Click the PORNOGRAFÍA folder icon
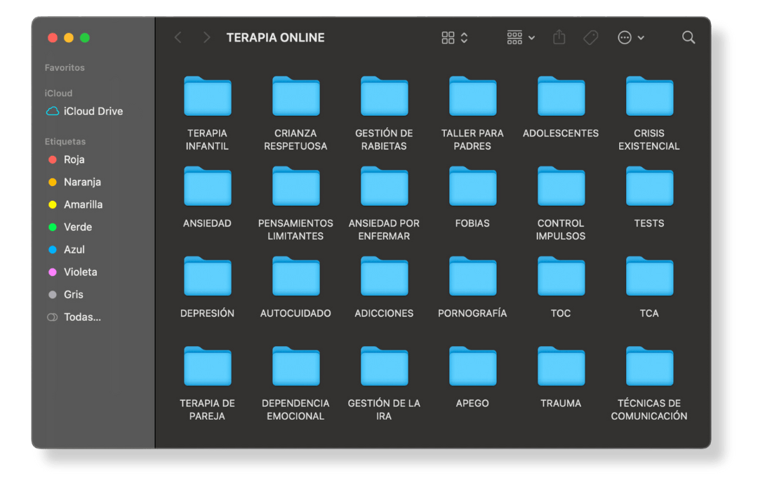 [x=473, y=276]
